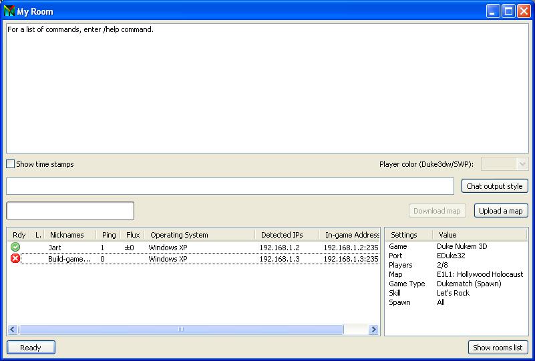Click the small text field above player list
Image resolution: width=535 pixels, height=361 pixels.
pos(70,211)
